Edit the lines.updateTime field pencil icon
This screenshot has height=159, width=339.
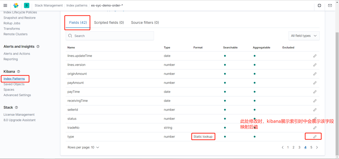315,56
